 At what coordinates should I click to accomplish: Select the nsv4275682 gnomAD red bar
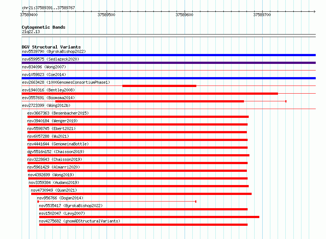coord(144,225)
